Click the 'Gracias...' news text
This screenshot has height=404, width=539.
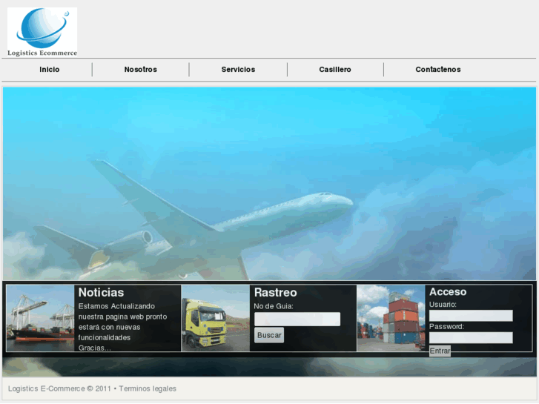pyautogui.click(x=95, y=348)
